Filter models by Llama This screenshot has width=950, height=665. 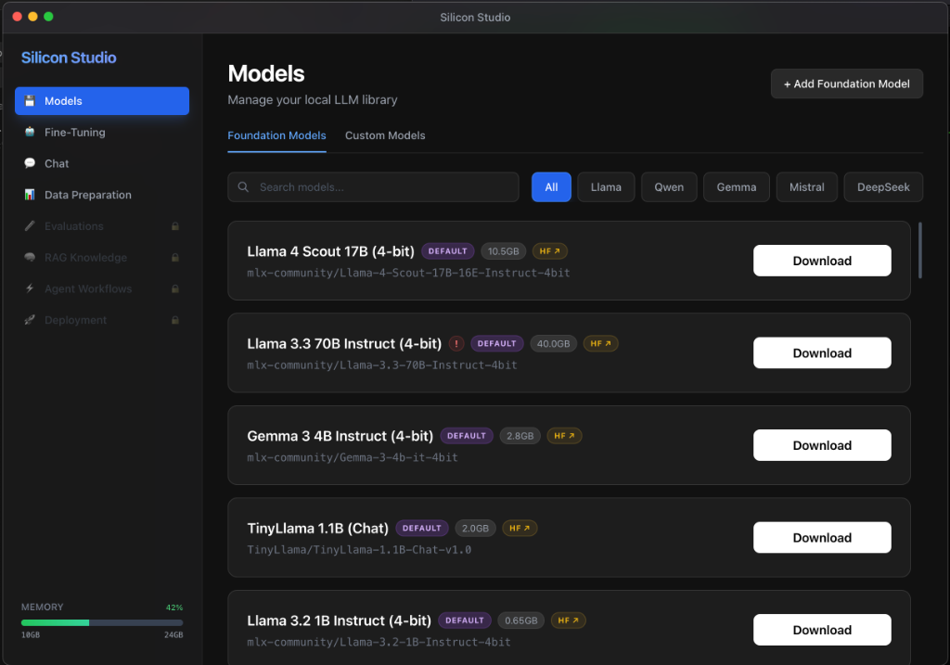[606, 187]
